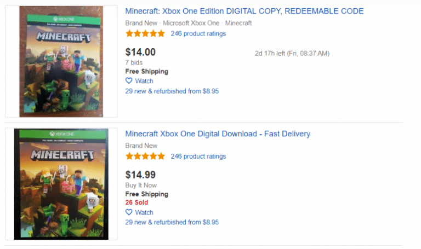Click the star rating of the Digital Download listing
421x249 pixels.
coord(145,156)
